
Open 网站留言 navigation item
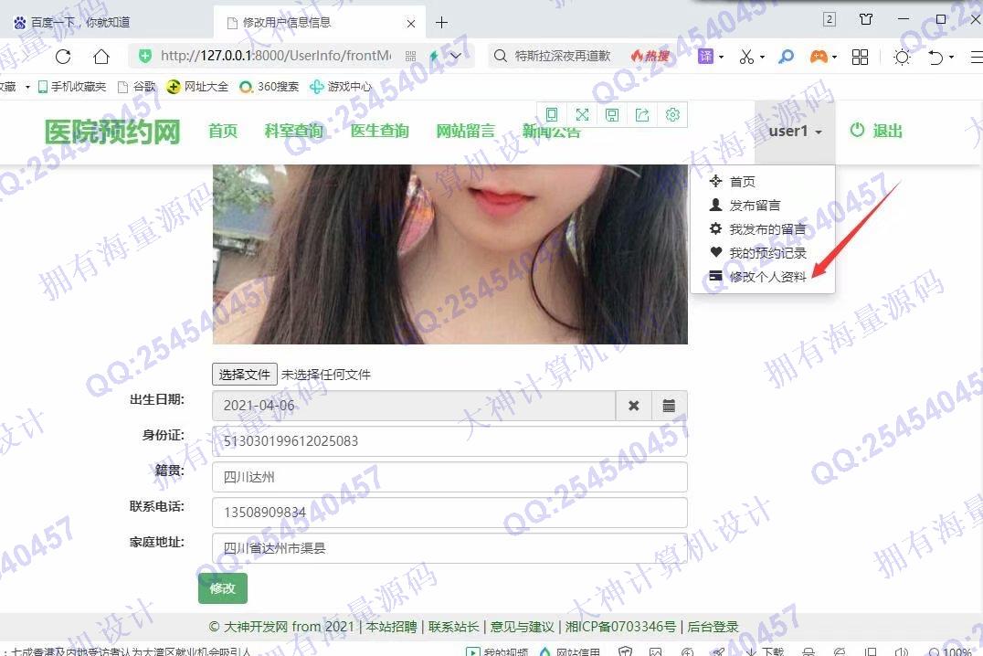coord(465,131)
